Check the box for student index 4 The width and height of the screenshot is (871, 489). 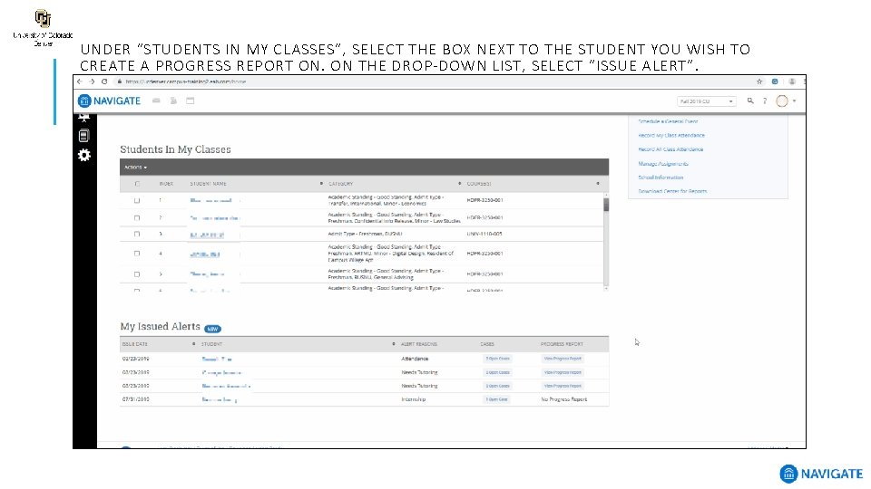pos(137,254)
